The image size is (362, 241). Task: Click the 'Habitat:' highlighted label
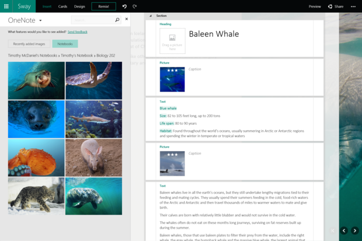pyautogui.click(x=166, y=131)
